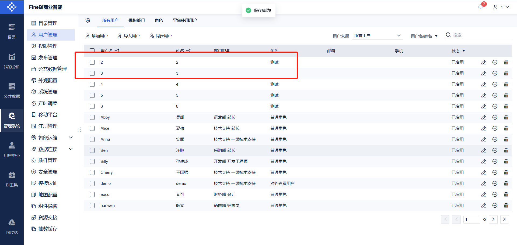The height and width of the screenshot is (245, 517).
Task: Switch to the 机构部门 tab
Action: pyautogui.click(x=137, y=20)
